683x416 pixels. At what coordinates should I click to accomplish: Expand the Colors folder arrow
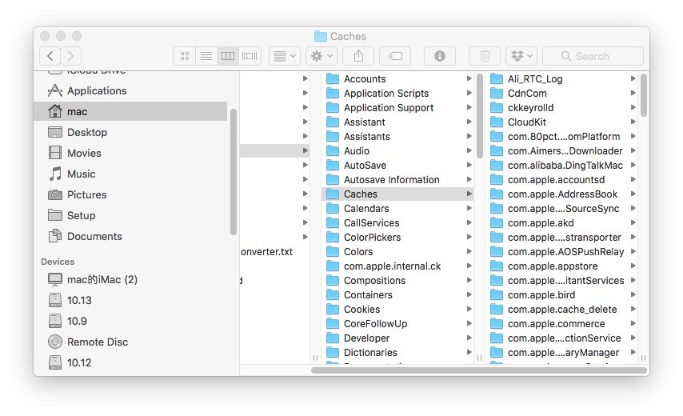(469, 251)
